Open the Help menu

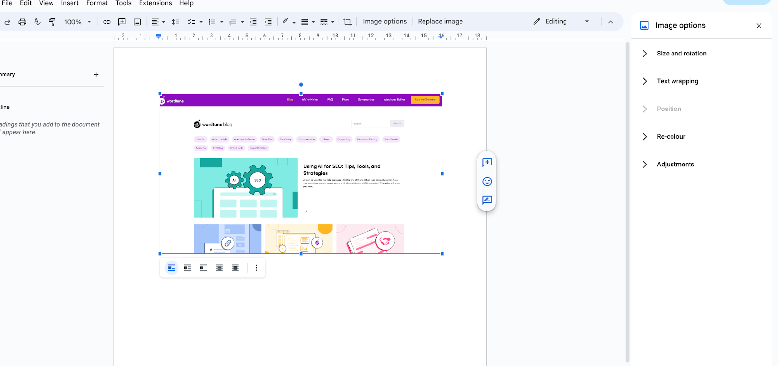[x=186, y=3]
